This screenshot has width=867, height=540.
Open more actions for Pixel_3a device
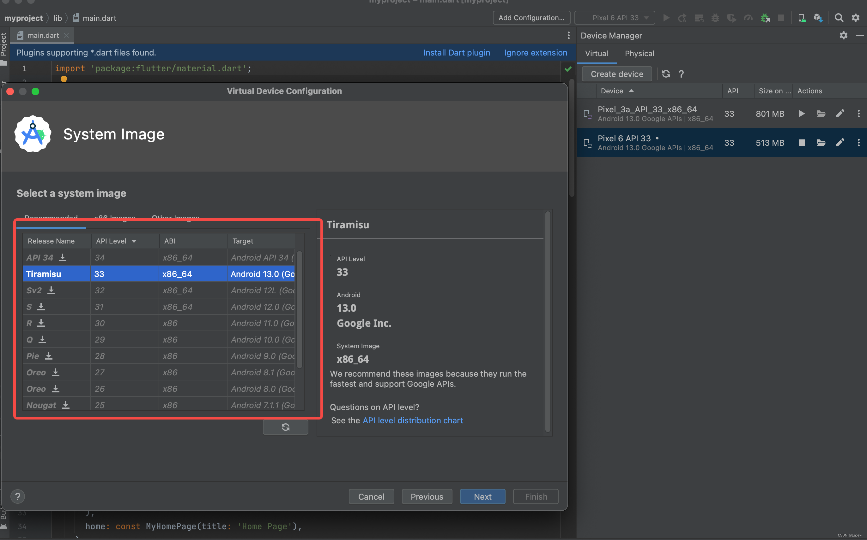[x=858, y=114]
